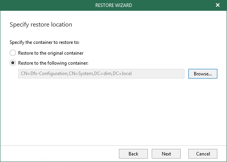
Task: Cancel the restore wizard
Action: point(203,154)
